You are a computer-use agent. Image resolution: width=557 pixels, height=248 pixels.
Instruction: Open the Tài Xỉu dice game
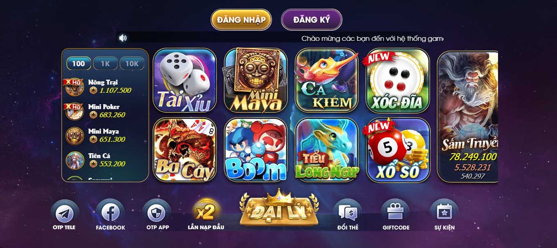[185, 80]
